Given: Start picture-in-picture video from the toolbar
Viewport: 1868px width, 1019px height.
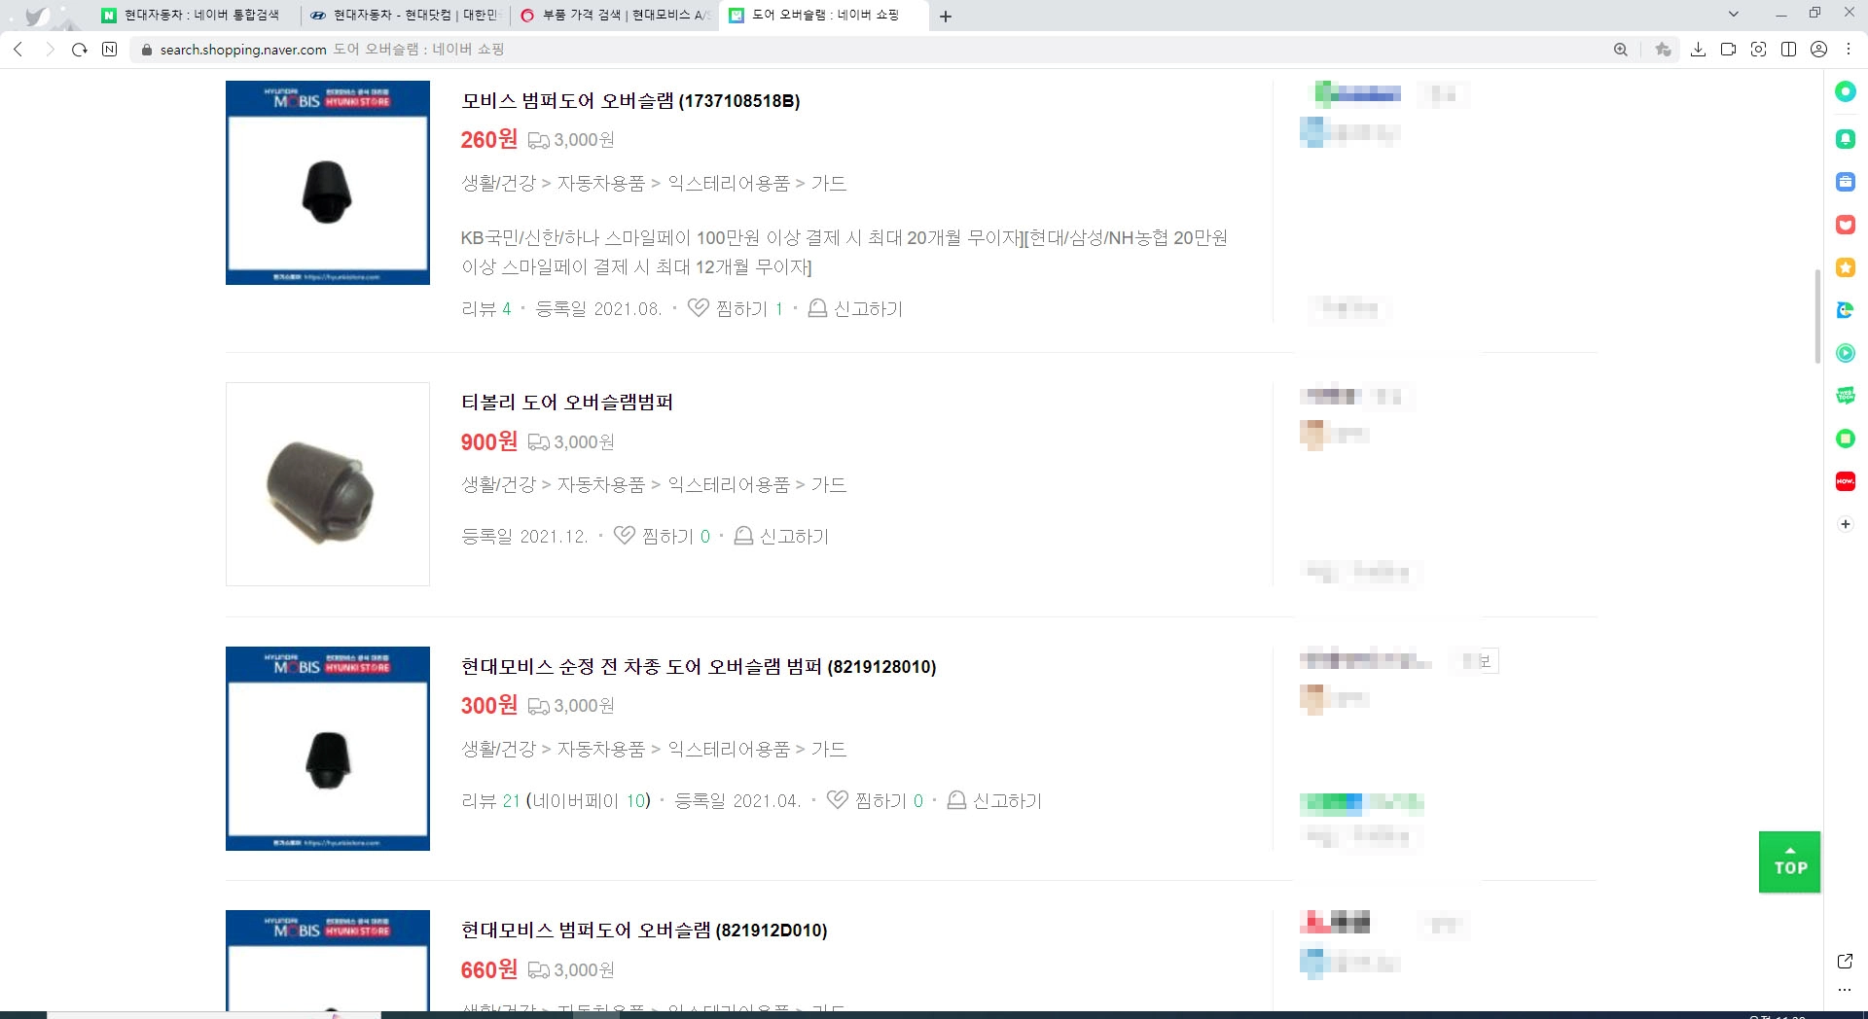Looking at the screenshot, I should (x=1729, y=49).
